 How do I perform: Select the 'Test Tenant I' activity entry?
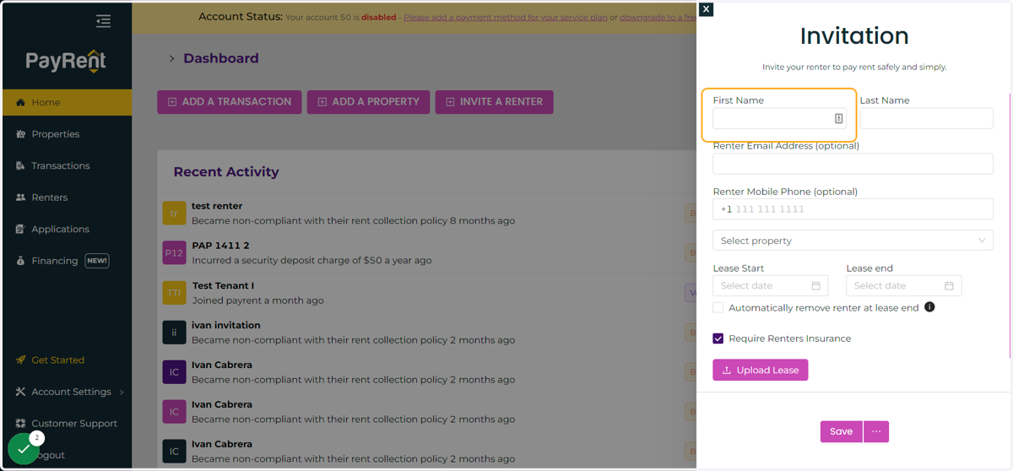(x=427, y=293)
